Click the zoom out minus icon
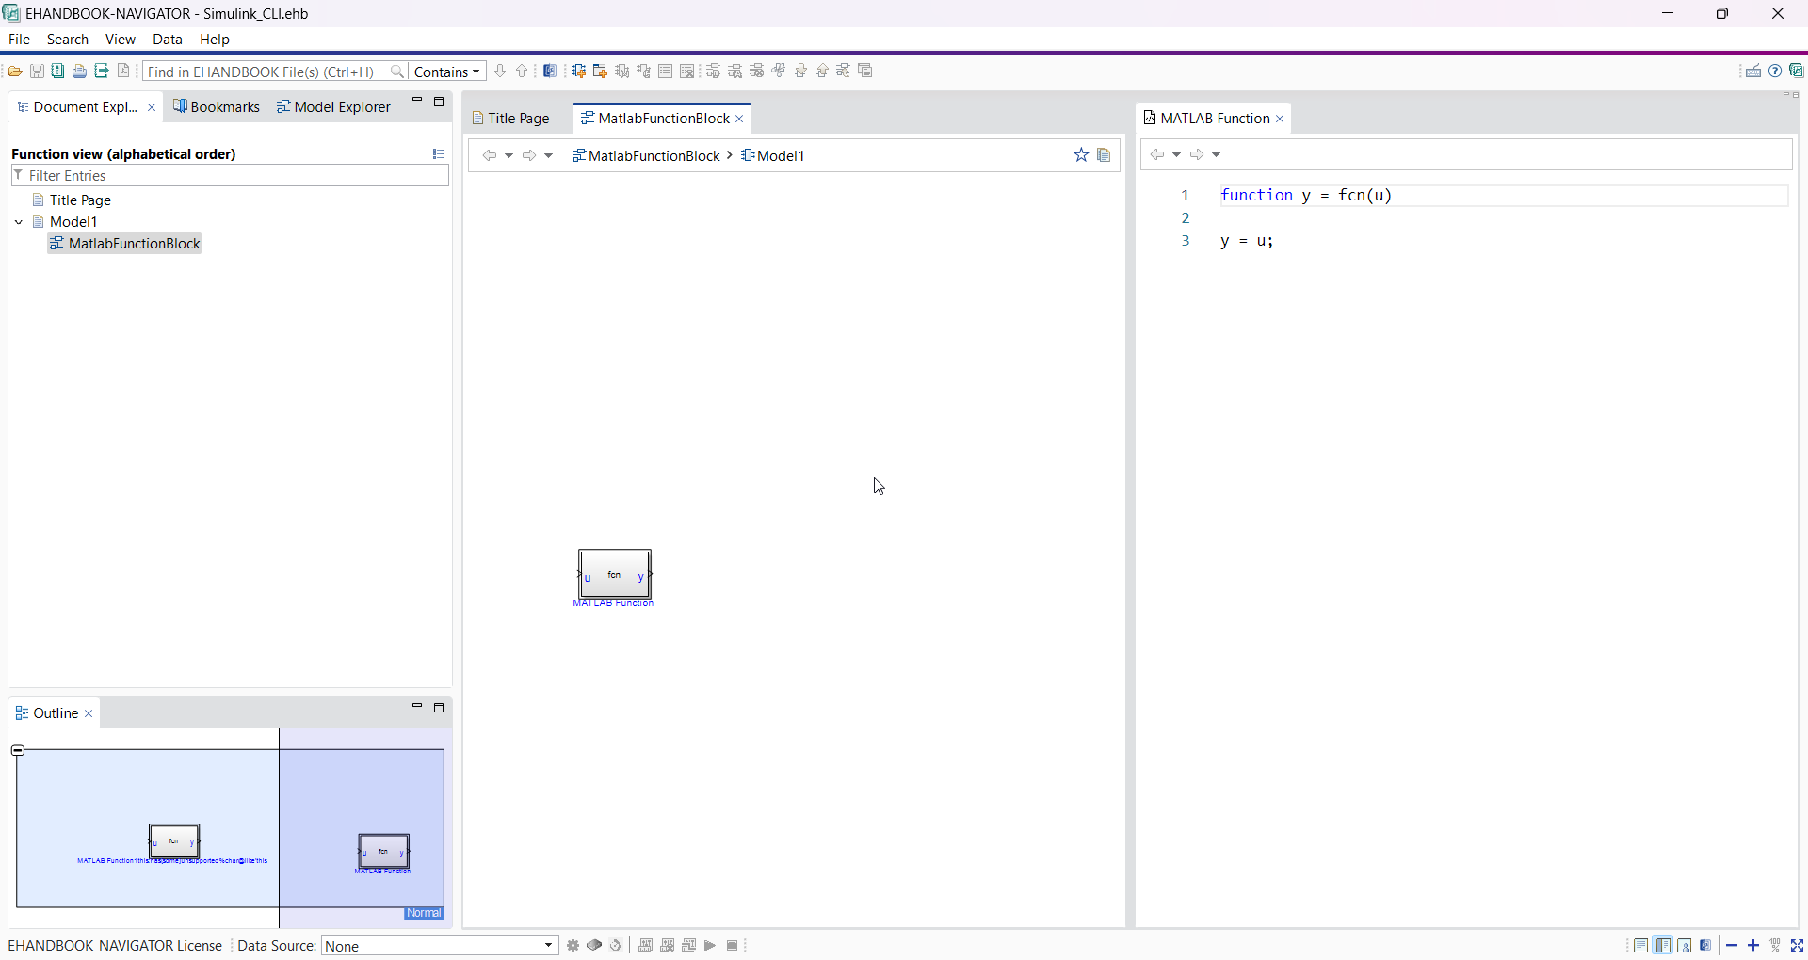 [1732, 946]
